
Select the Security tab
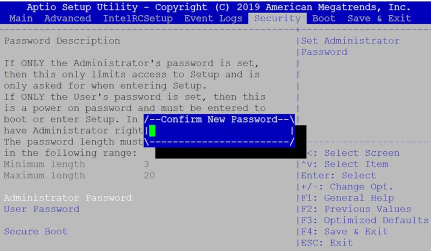click(277, 18)
